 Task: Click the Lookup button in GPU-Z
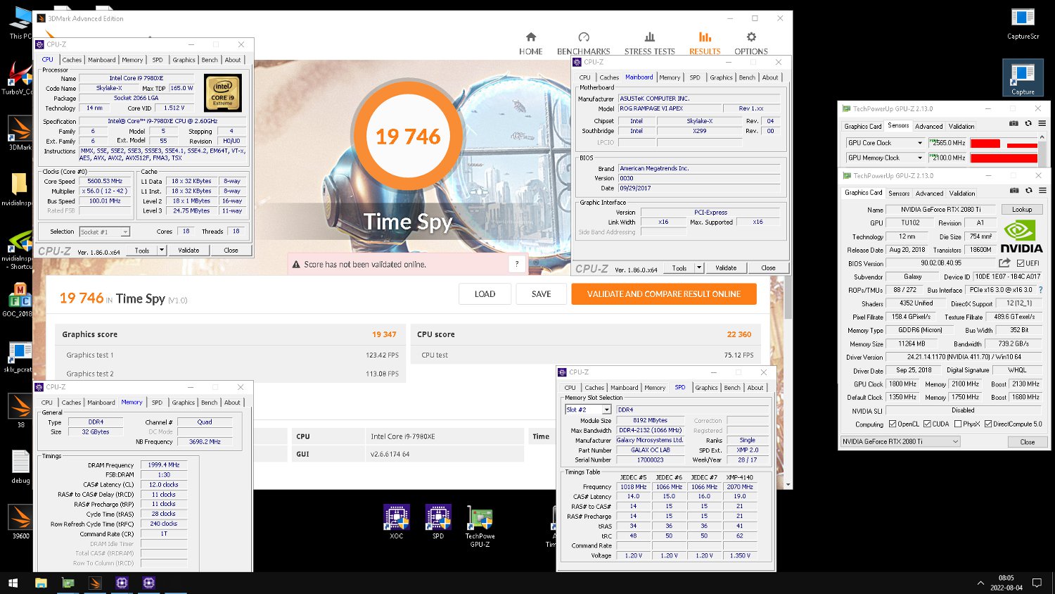pyautogui.click(x=1022, y=210)
